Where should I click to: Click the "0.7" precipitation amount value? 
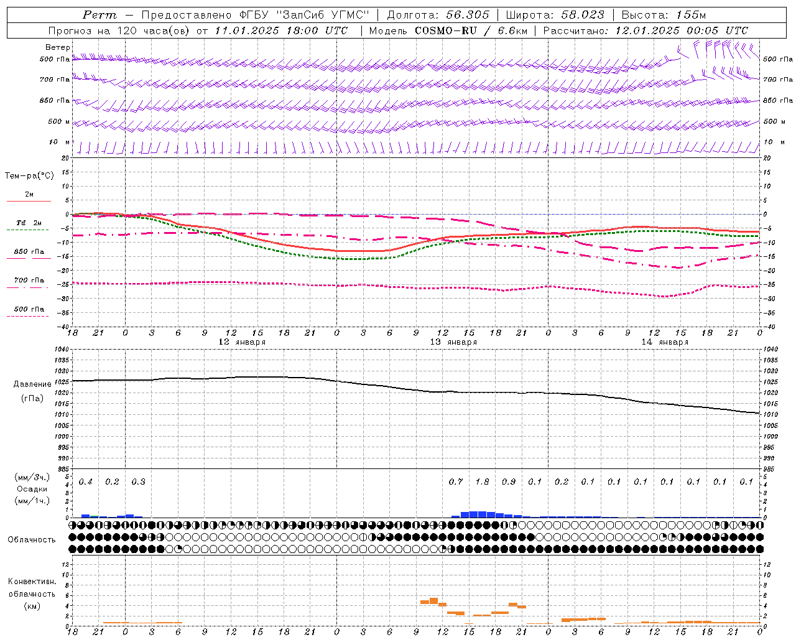click(456, 481)
